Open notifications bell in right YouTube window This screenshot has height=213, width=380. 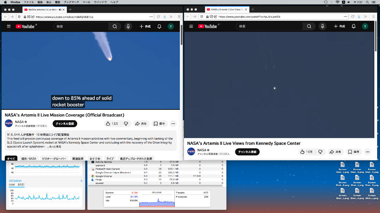[x=354, y=27]
